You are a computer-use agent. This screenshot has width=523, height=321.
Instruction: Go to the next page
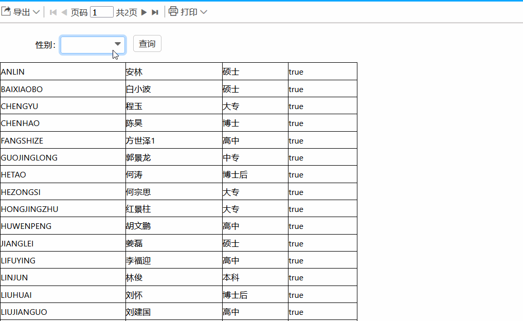(x=144, y=12)
